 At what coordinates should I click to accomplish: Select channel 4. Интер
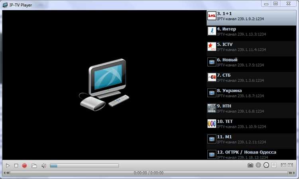[x=252, y=33]
